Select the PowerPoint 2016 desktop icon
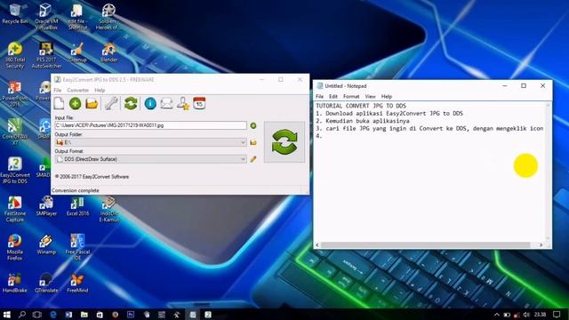The height and width of the screenshot is (320, 569). (15, 93)
